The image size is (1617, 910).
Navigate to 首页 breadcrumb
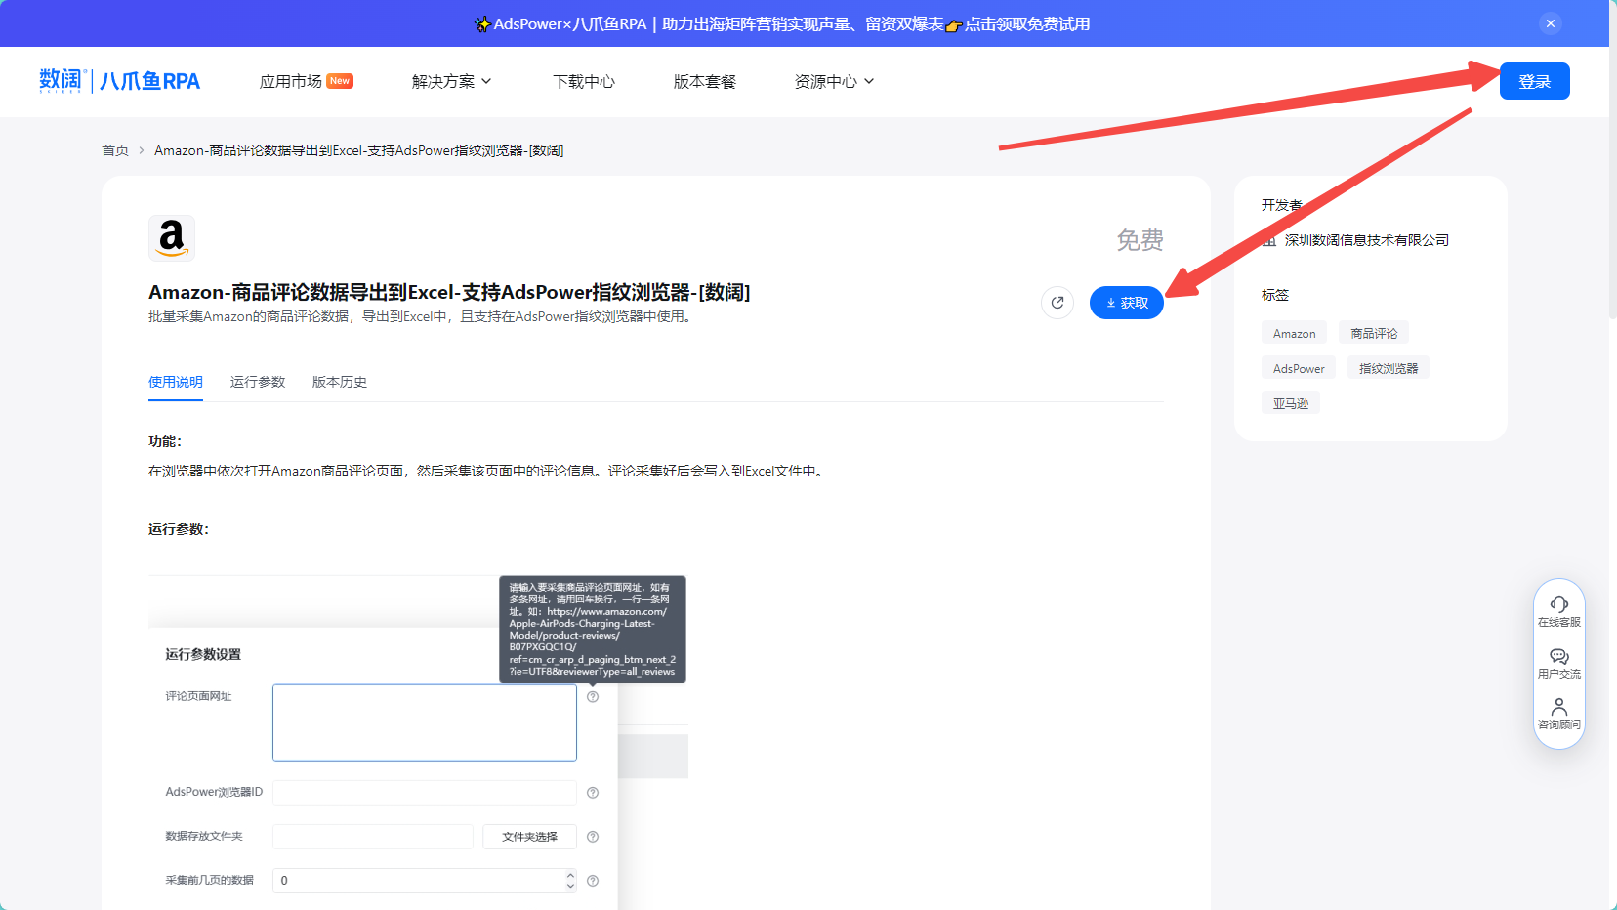[x=115, y=150]
